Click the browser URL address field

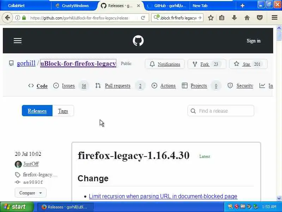pyautogui.click(x=79, y=18)
